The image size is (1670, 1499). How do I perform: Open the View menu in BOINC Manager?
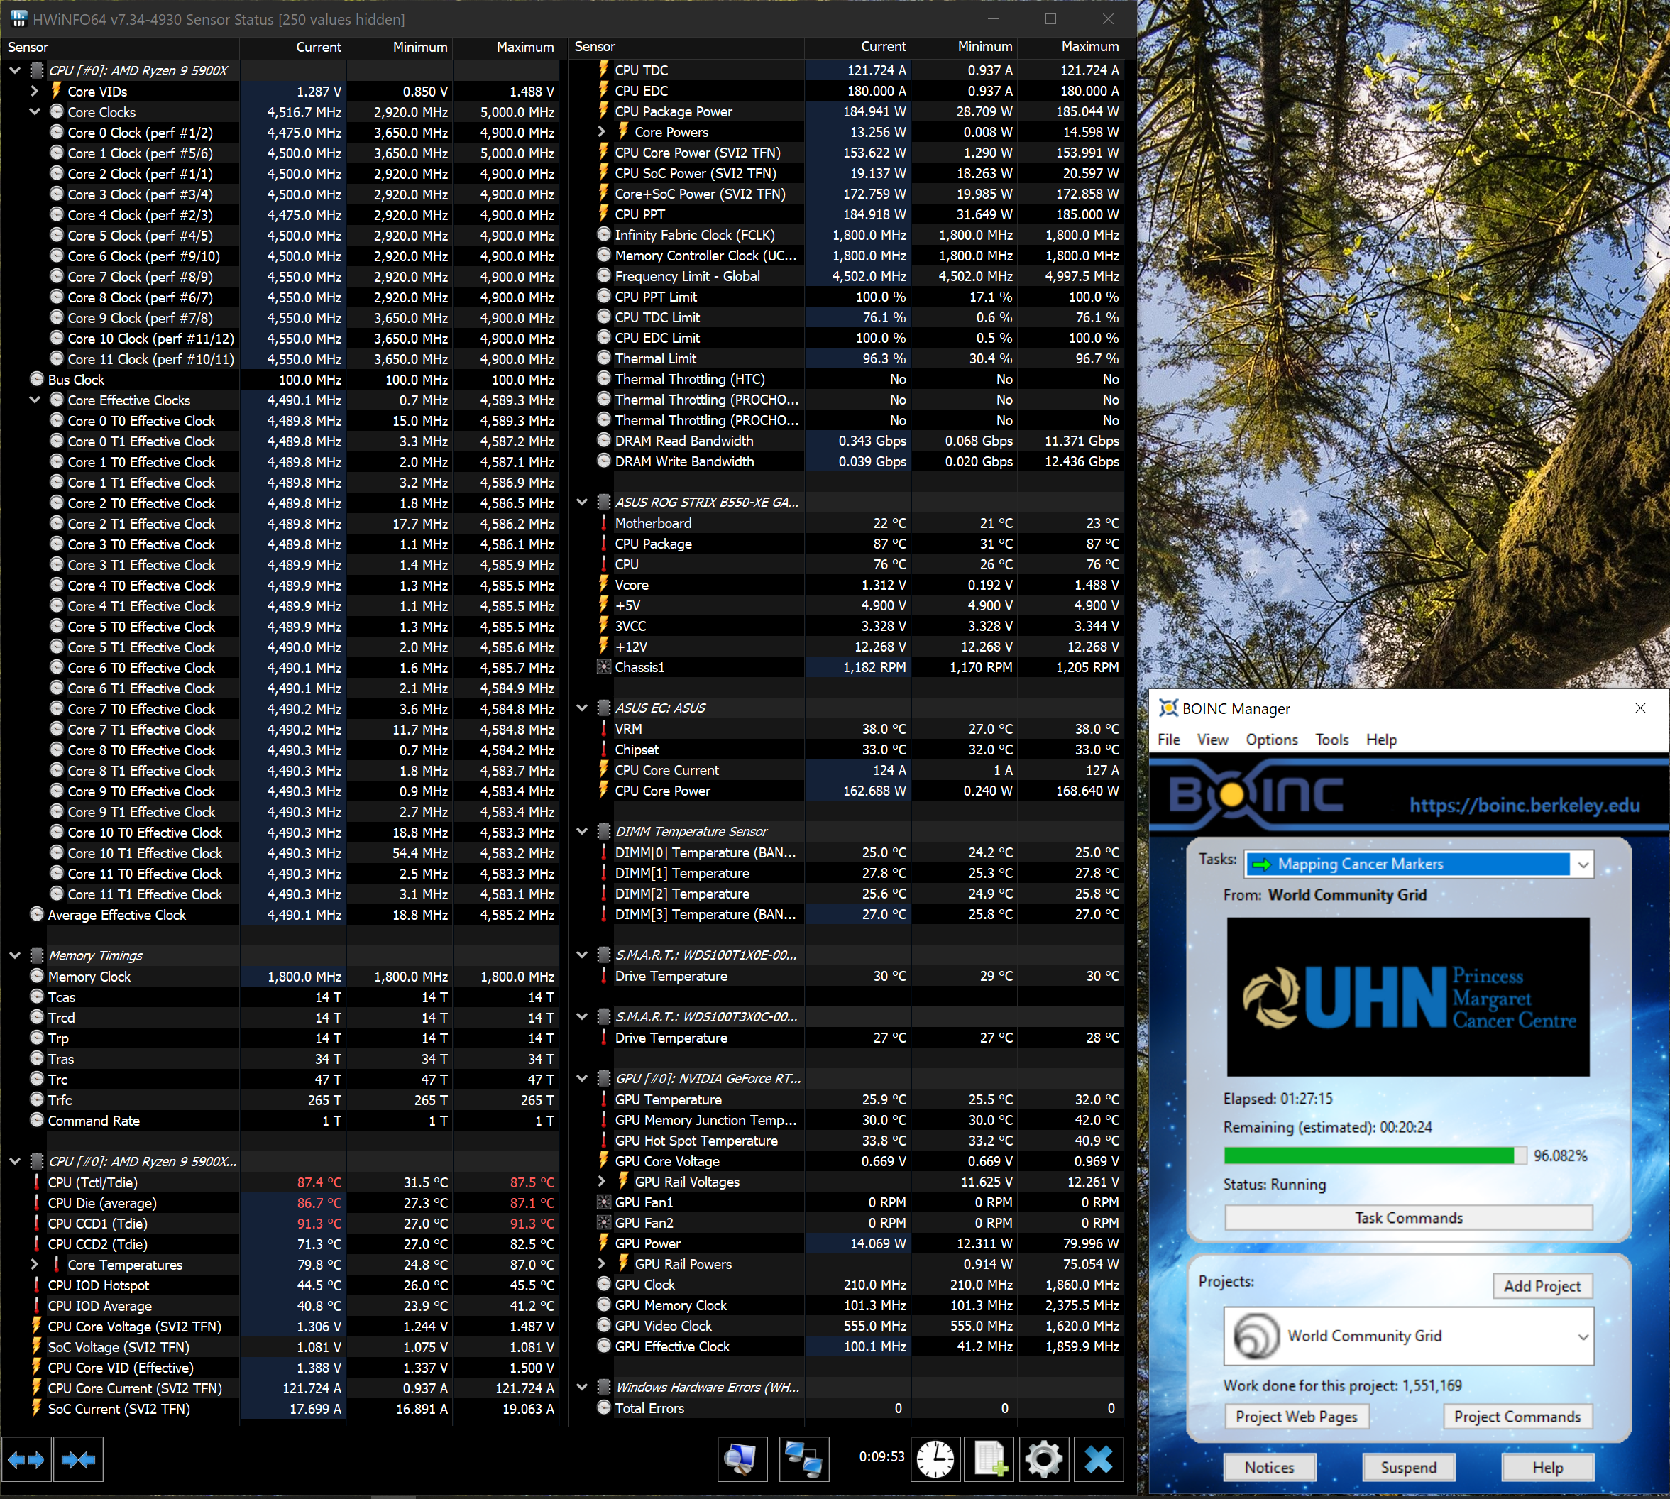point(1212,740)
